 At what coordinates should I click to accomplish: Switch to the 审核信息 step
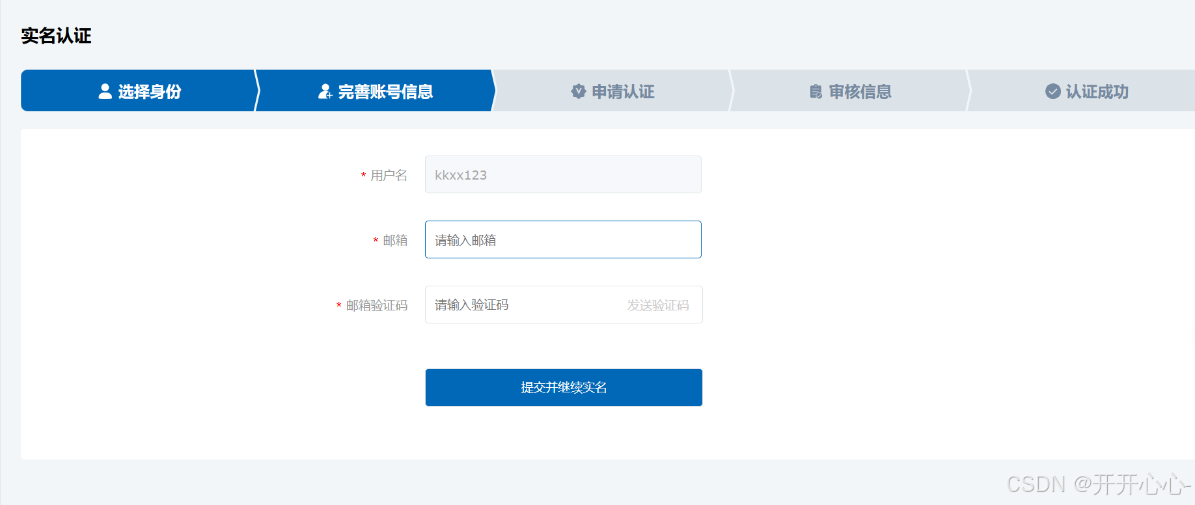849,90
